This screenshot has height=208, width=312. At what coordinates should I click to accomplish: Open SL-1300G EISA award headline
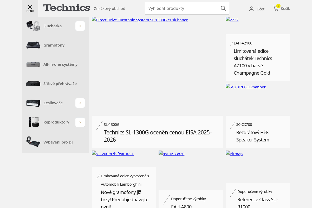158,136
